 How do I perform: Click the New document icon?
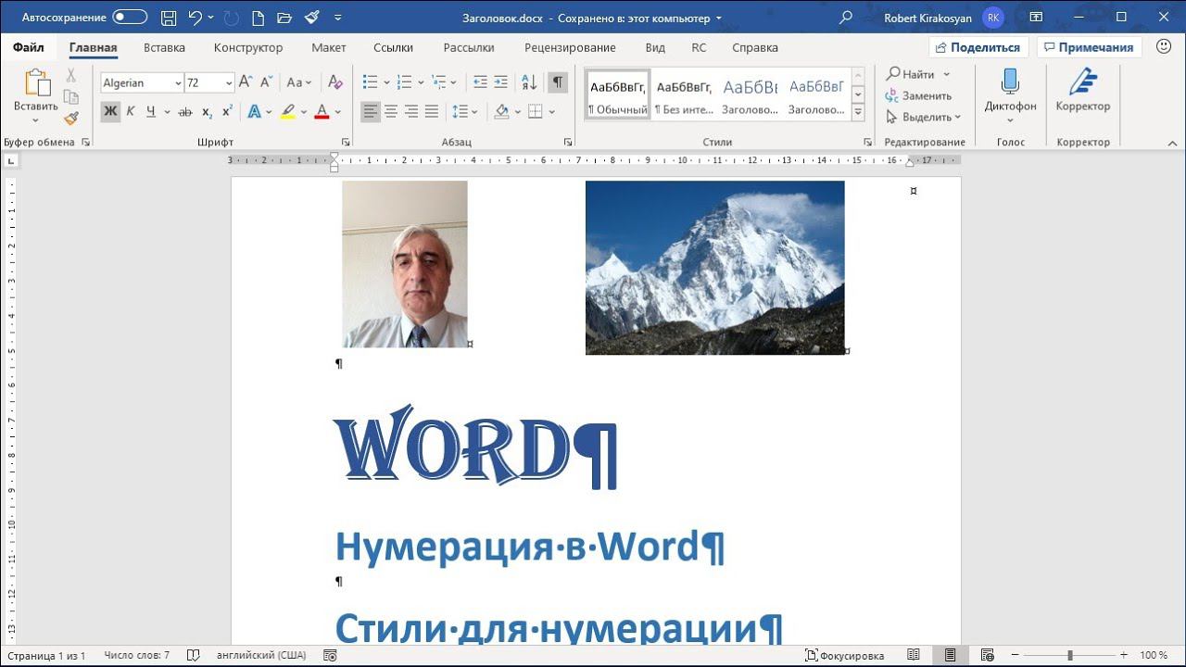tap(259, 18)
